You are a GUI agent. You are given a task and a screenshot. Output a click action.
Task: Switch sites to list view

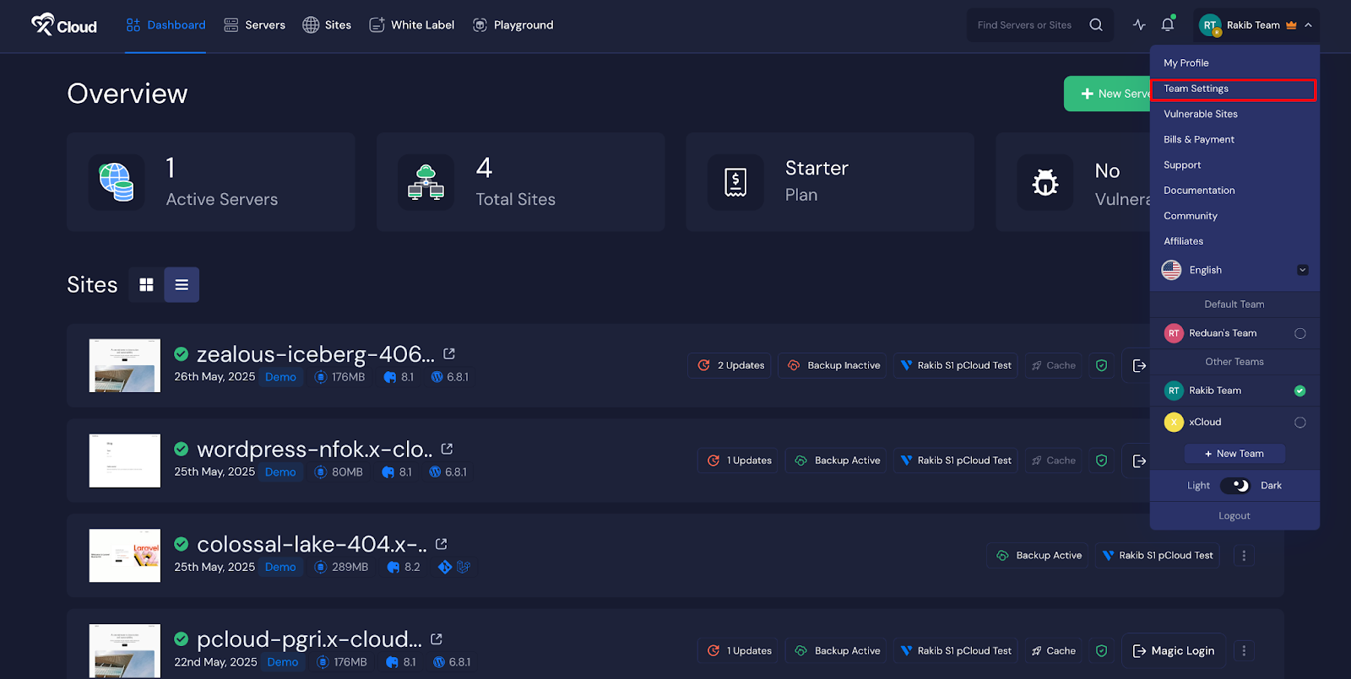[182, 285]
